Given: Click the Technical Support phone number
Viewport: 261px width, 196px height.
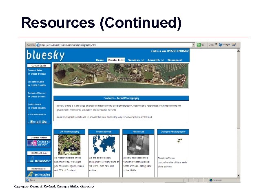Looking at the screenshot, I should pyautogui.click(x=38, y=97).
